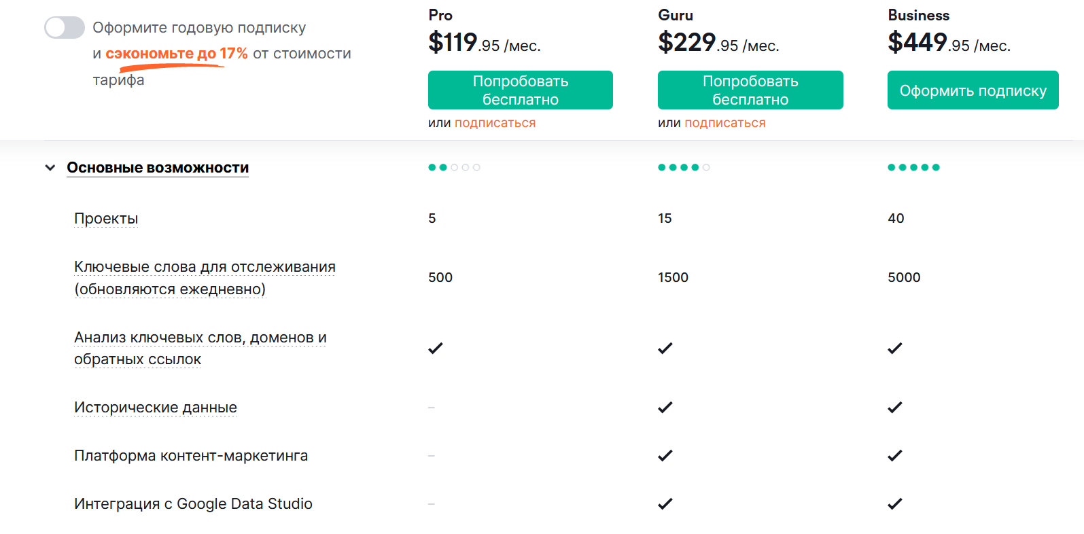This screenshot has height=534, width=1084.
Task: Click the Pro plan rating dots
Action: 454,167
